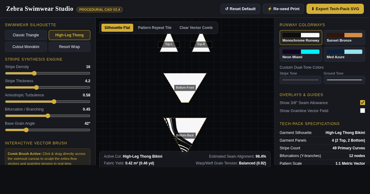Click Bifurcations value 12 nodes
This screenshot has height=194, width=370.
(357, 156)
